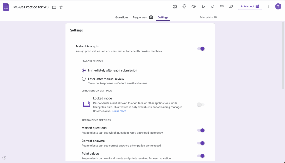Viewport: 285px width, 163px height.
Task: Turn off the Missed questions toggle
Action: [201, 130]
